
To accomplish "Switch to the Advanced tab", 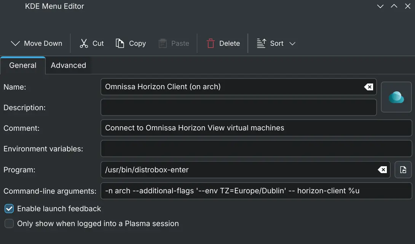I will coord(69,65).
